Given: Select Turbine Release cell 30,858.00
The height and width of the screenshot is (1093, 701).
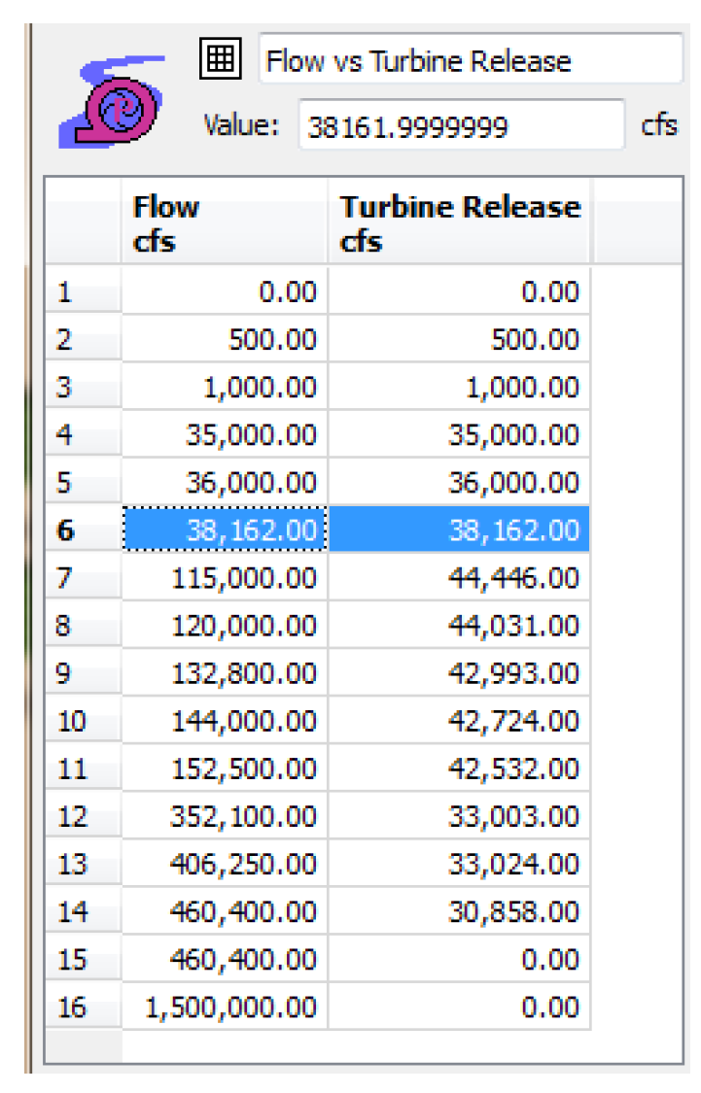Looking at the screenshot, I should pos(459,912).
